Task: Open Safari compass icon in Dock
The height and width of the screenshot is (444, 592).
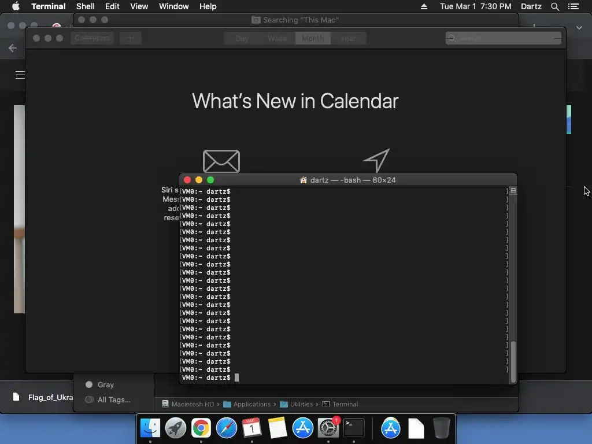Action: 227,428
